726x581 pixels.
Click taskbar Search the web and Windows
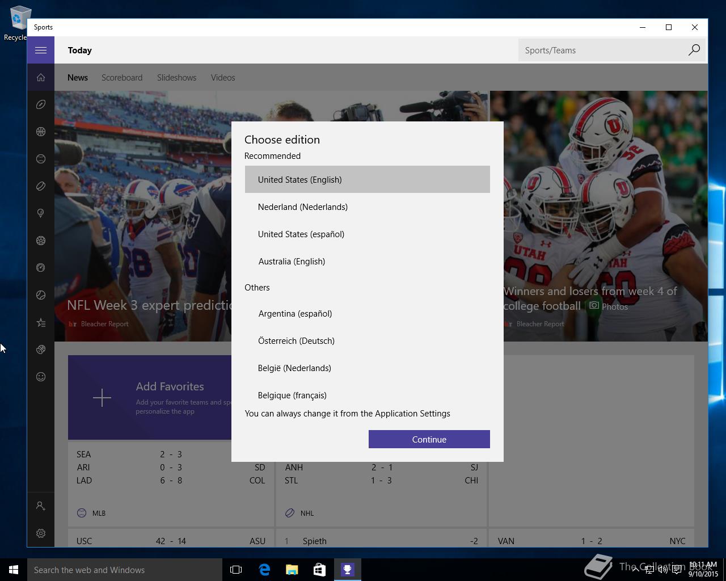click(x=125, y=570)
